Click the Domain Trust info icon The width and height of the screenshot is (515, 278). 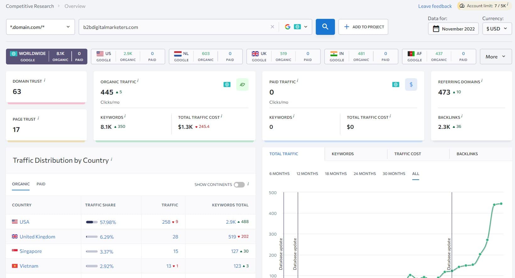(45, 80)
